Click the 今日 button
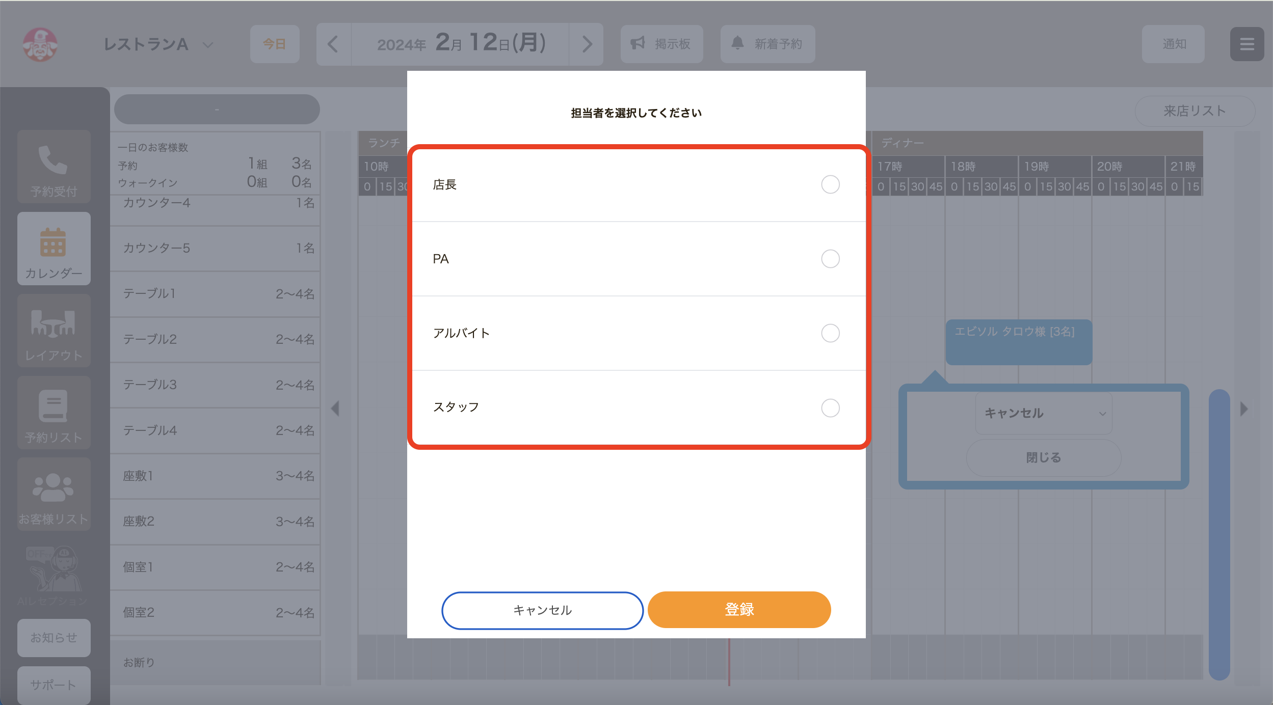 275,44
